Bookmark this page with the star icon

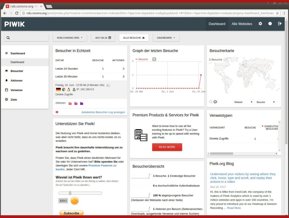click(x=277, y=13)
